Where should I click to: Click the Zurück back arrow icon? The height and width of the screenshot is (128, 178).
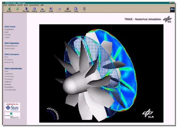[9, 8]
